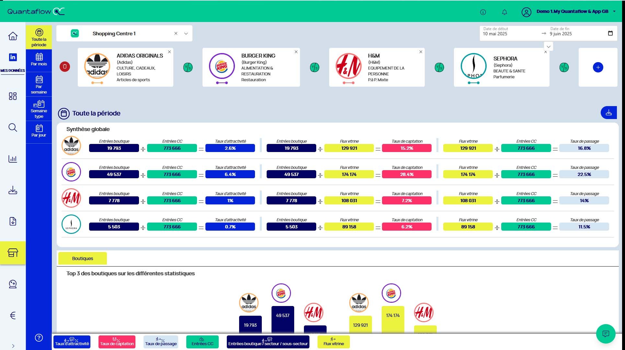Click Entrées boutique / secteur / sous-secteur button
This screenshot has height=350, width=625.
(x=268, y=342)
